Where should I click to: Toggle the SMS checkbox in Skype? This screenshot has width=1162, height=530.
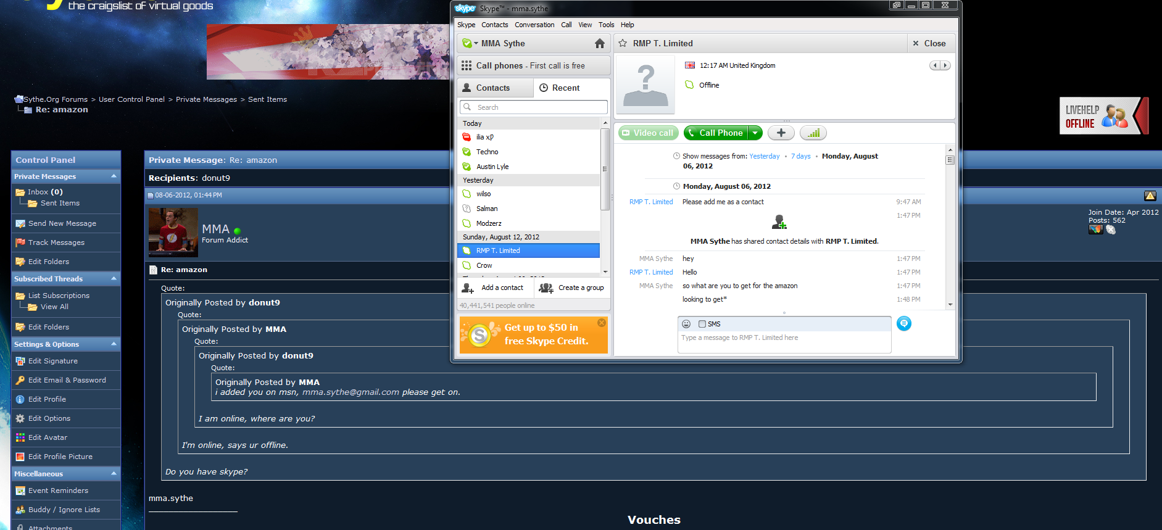702,324
